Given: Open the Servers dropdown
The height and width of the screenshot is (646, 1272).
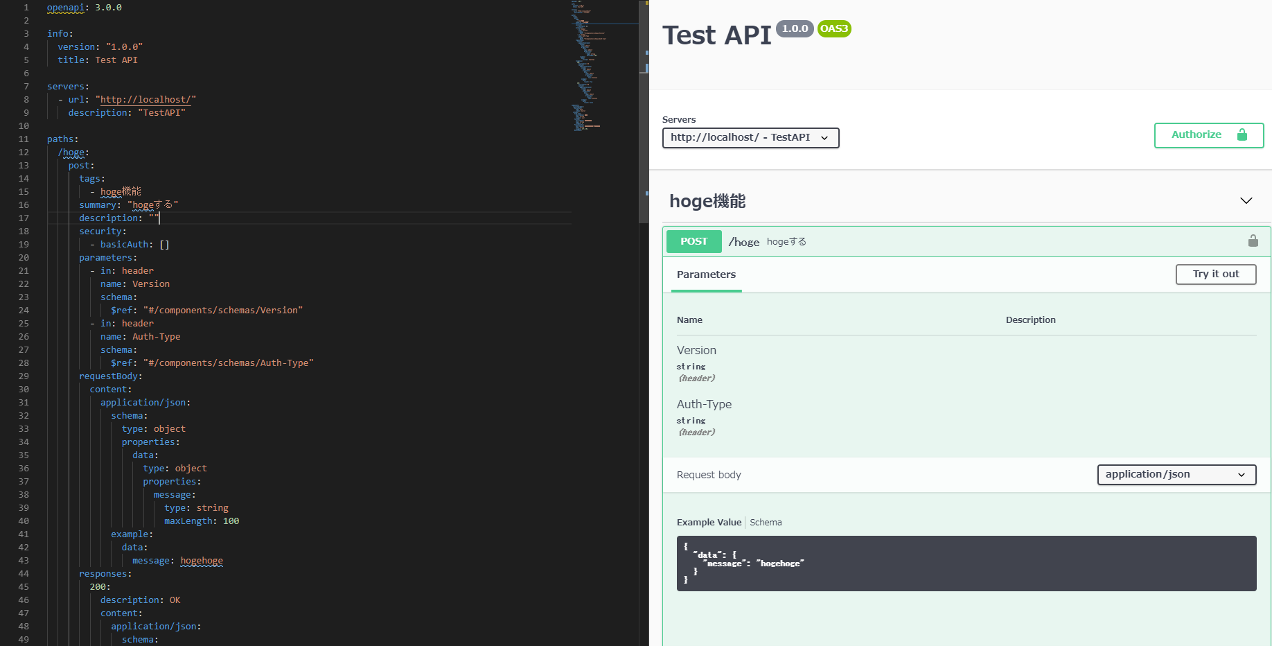Looking at the screenshot, I should pyautogui.click(x=750, y=137).
